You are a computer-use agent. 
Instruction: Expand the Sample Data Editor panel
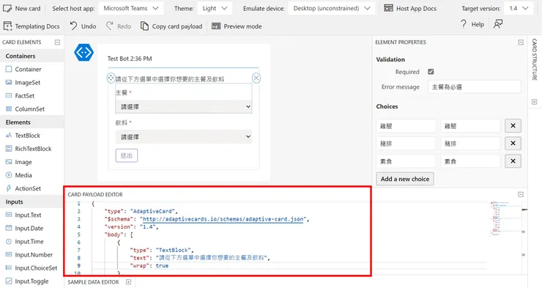pos(129,282)
